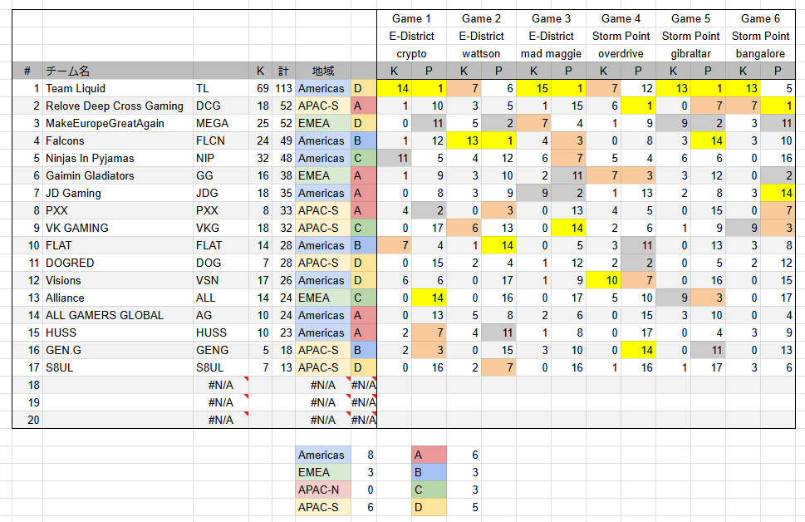Select the Ninjas In Pyjamas cell
The width and height of the screenshot is (805, 522).
[x=118, y=158]
